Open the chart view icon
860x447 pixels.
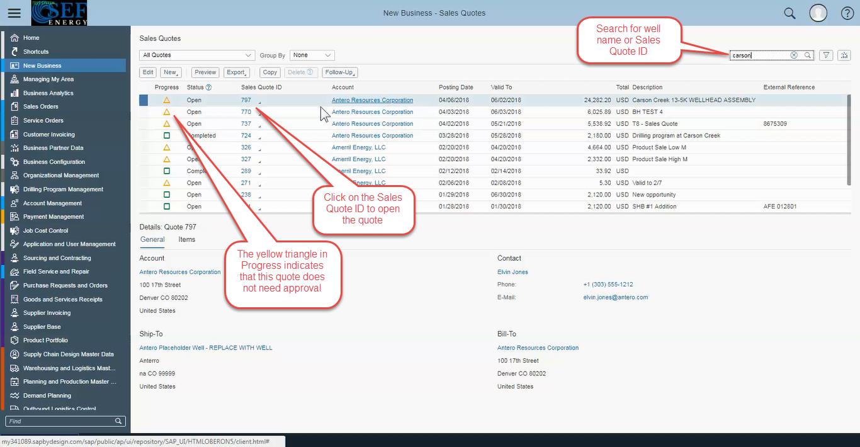pos(844,55)
